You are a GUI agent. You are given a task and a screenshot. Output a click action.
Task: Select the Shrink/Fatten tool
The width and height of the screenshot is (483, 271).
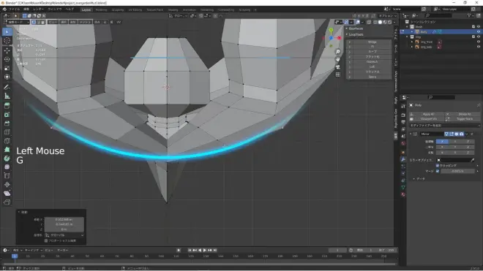(x=7, y=185)
